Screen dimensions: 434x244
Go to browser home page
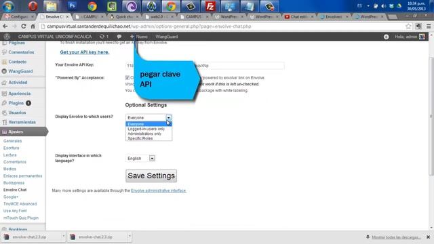[x=33, y=26]
